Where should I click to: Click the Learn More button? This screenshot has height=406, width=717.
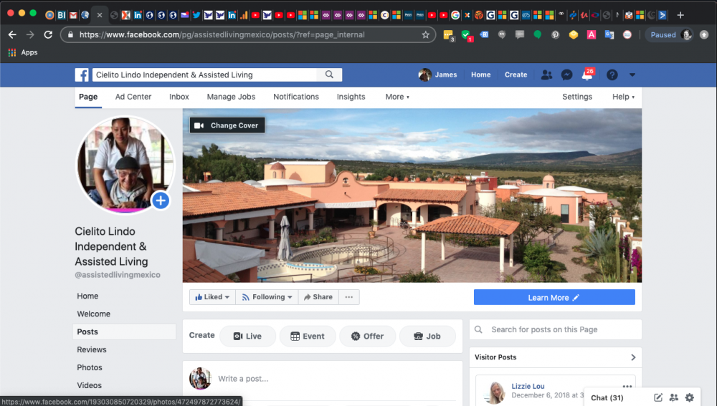pyautogui.click(x=554, y=297)
